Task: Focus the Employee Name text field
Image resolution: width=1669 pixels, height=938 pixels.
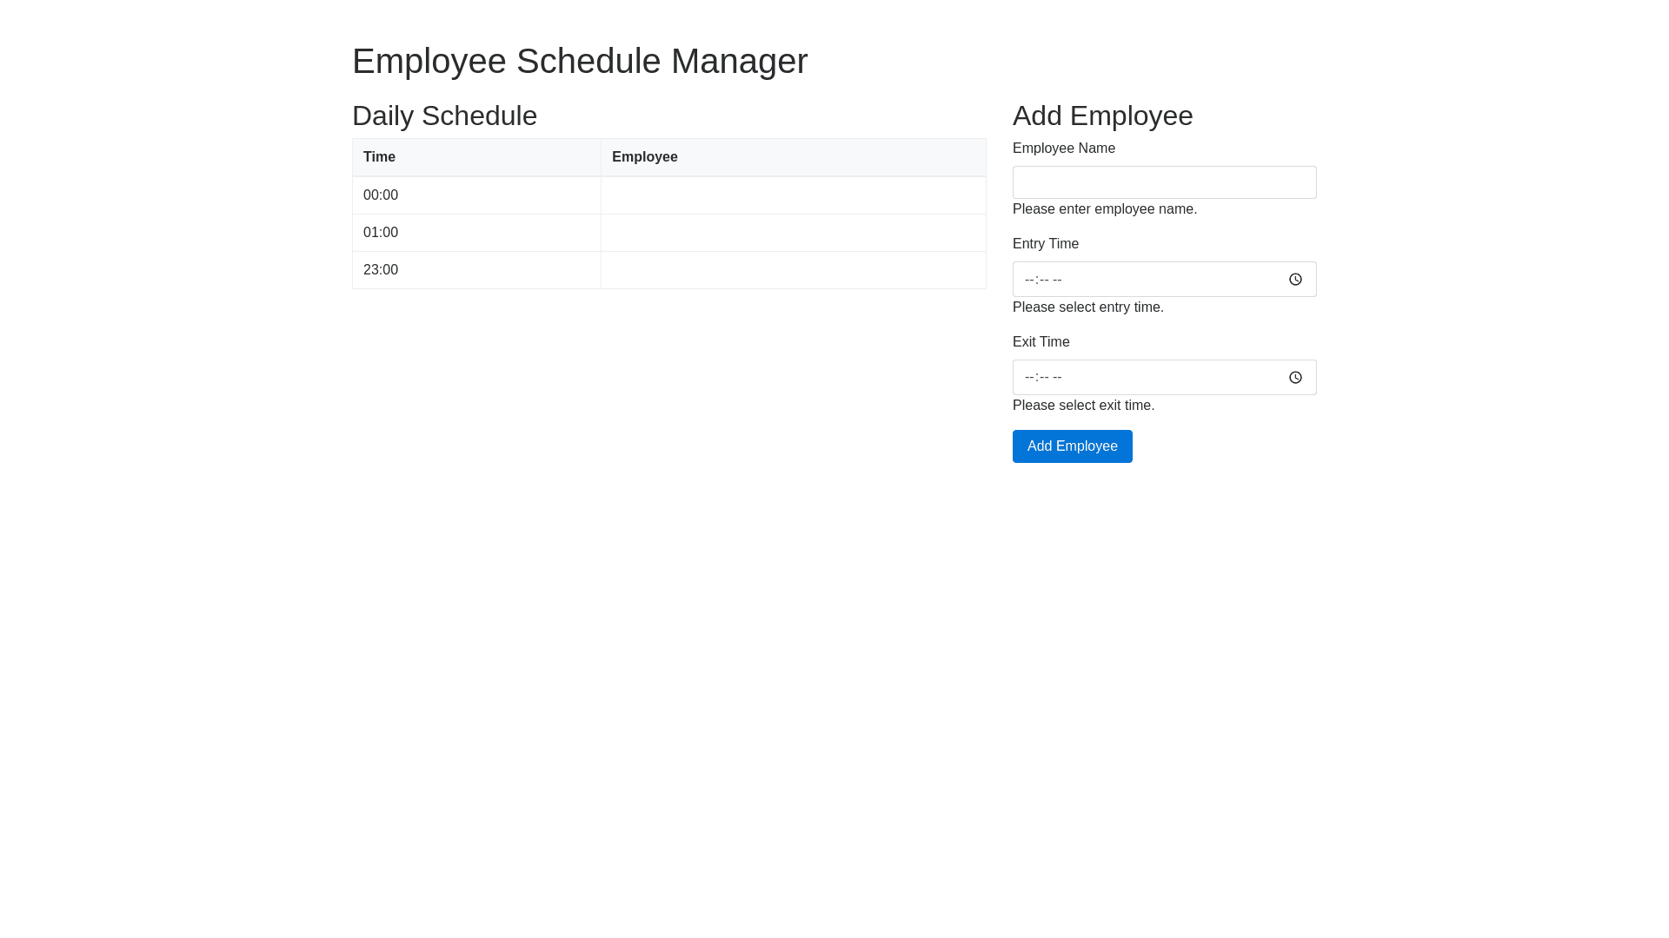Action: 1164,182
